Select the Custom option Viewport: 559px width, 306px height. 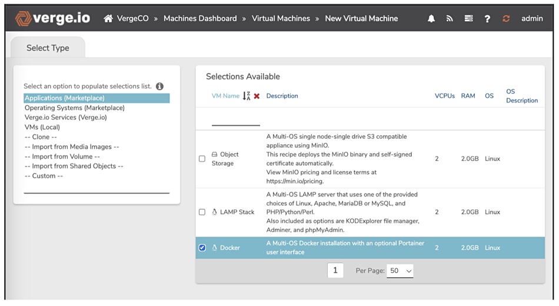(44, 176)
